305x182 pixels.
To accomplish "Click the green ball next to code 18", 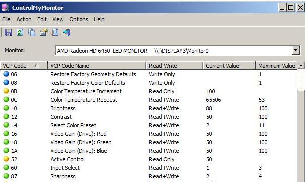I will coord(6,142).
